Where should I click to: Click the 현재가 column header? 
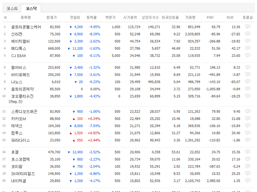[51, 17]
